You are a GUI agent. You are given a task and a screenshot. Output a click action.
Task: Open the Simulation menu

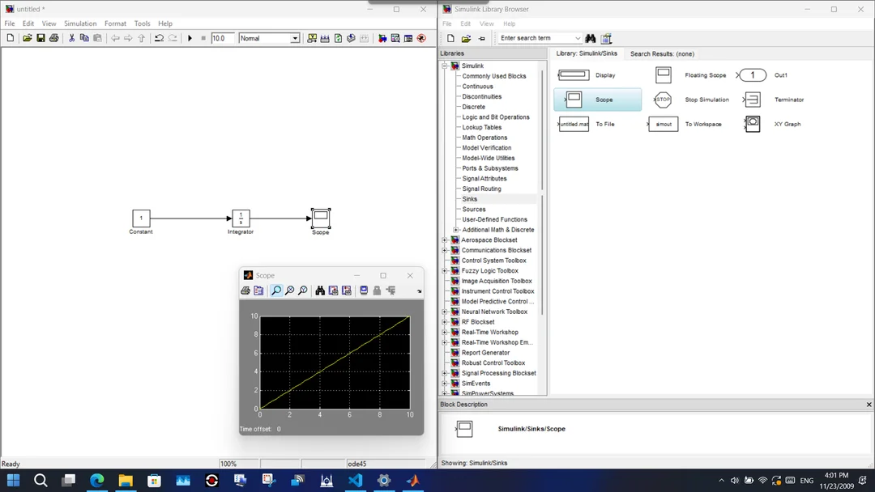click(80, 23)
